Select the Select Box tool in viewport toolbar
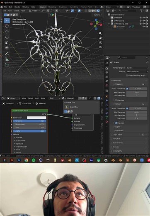The height and width of the screenshot is (216, 150). click(x=7, y=21)
